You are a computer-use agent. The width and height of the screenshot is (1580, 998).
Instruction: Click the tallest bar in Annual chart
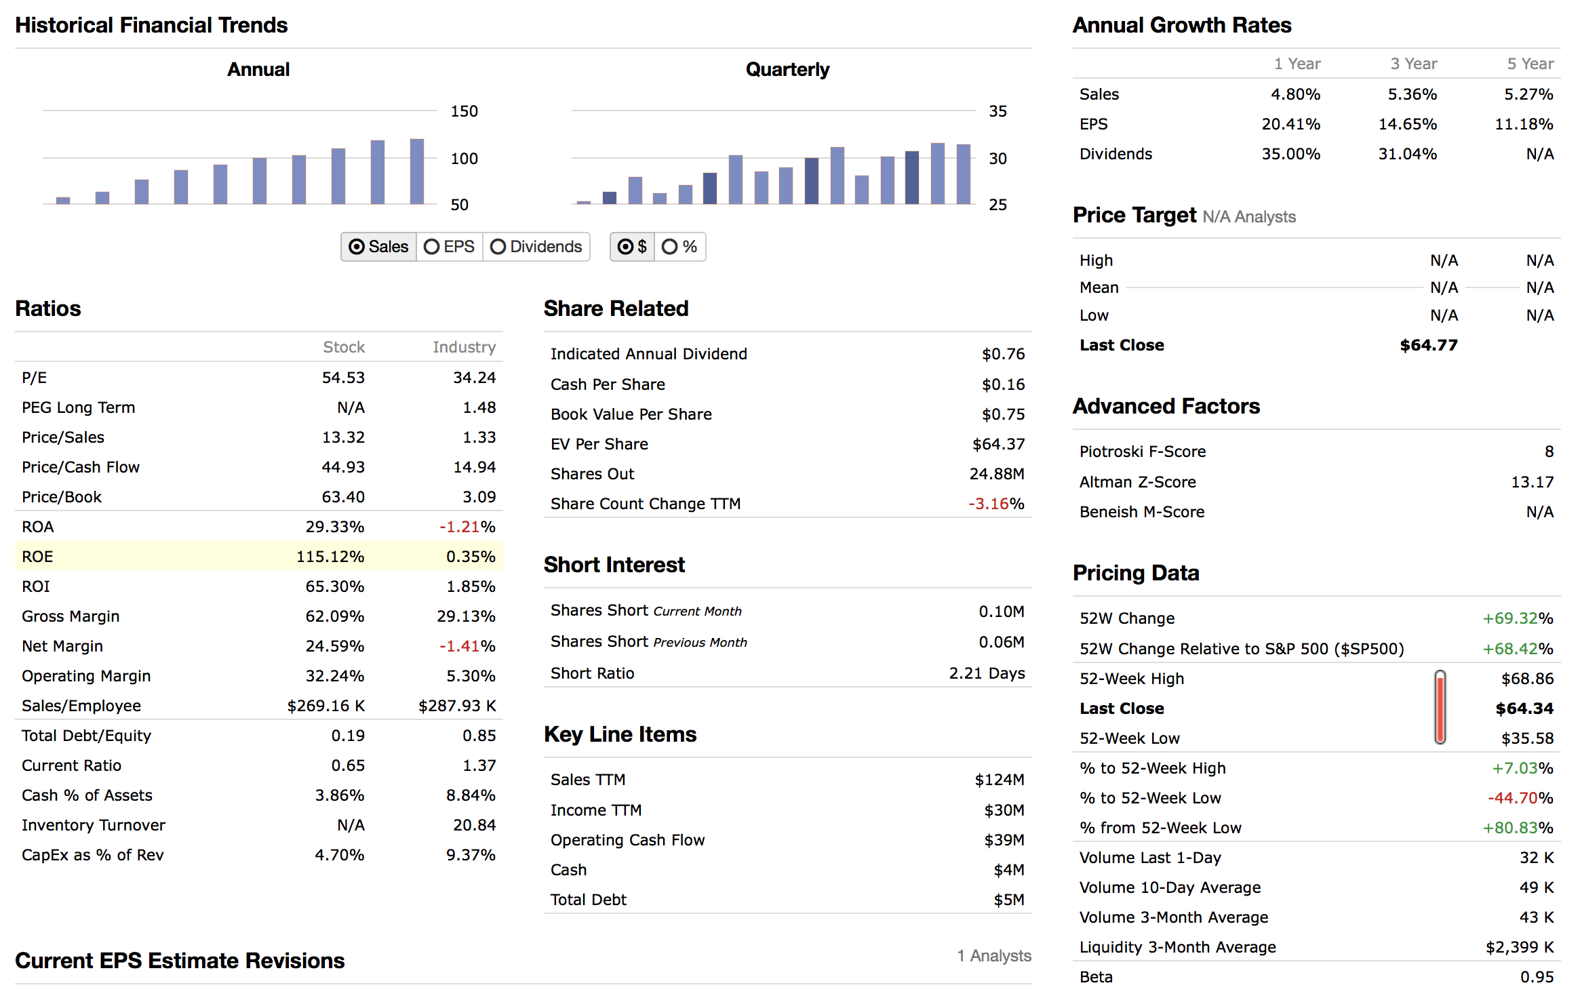pos(417,171)
